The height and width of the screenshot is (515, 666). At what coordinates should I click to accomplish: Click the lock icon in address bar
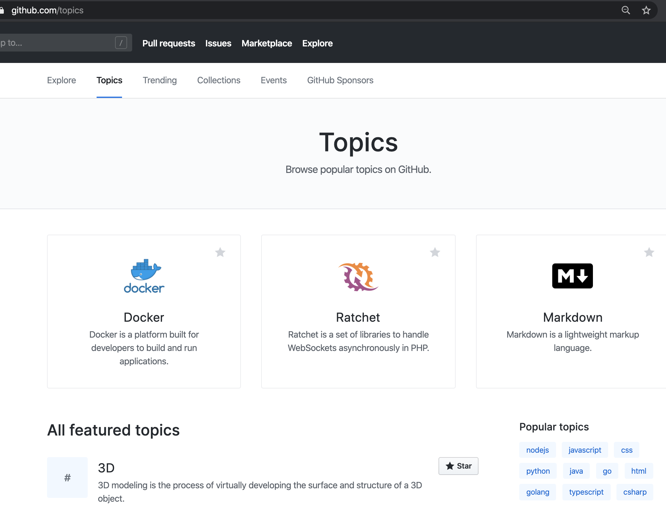click(x=2, y=10)
